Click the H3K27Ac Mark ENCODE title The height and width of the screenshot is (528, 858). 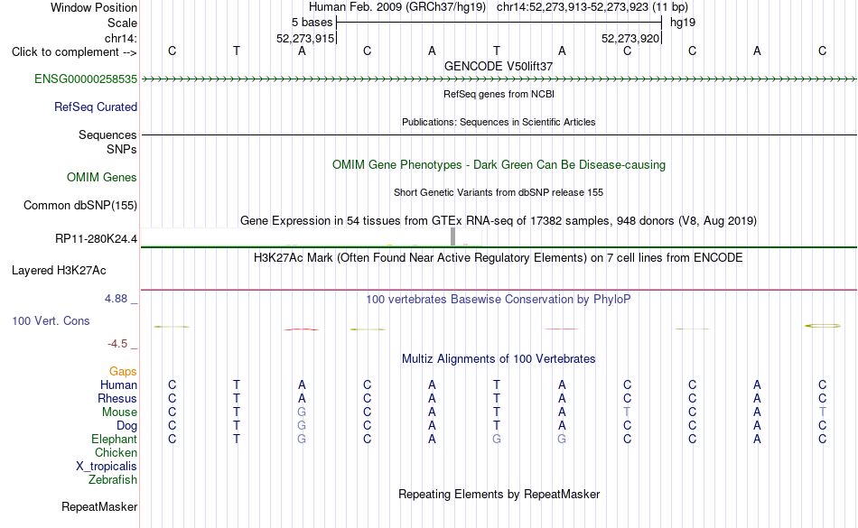point(499,258)
